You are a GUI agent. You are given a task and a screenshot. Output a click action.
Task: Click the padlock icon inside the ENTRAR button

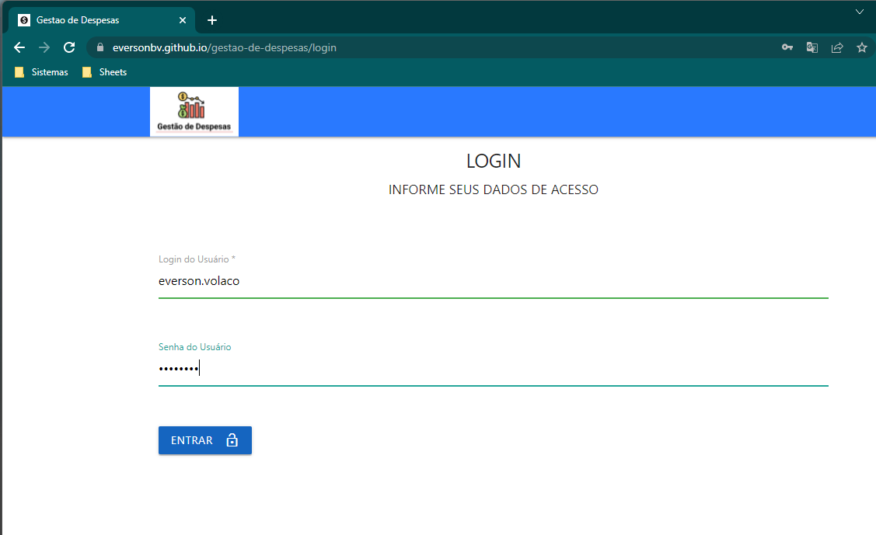[232, 440]
